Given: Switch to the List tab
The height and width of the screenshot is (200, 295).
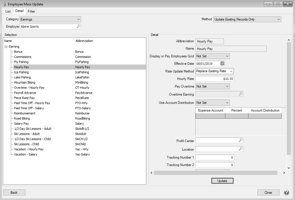Looking at the screenshot, I should tap(8, 11).
